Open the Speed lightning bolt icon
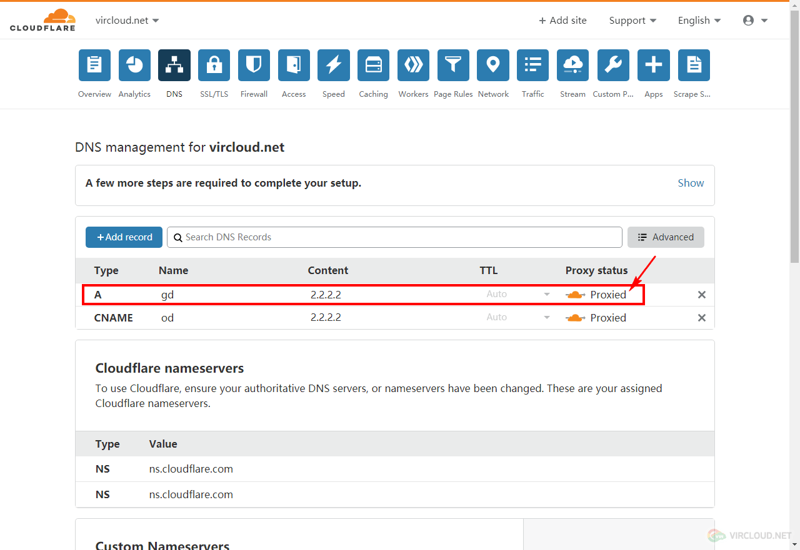 (x=334, y=66)
